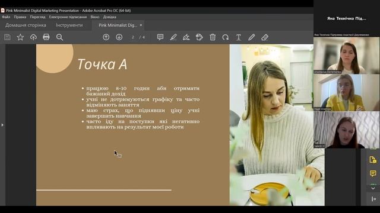Select Anastasiya participant video thumbnail
This screenshot has width=380, height=213.
347,55
